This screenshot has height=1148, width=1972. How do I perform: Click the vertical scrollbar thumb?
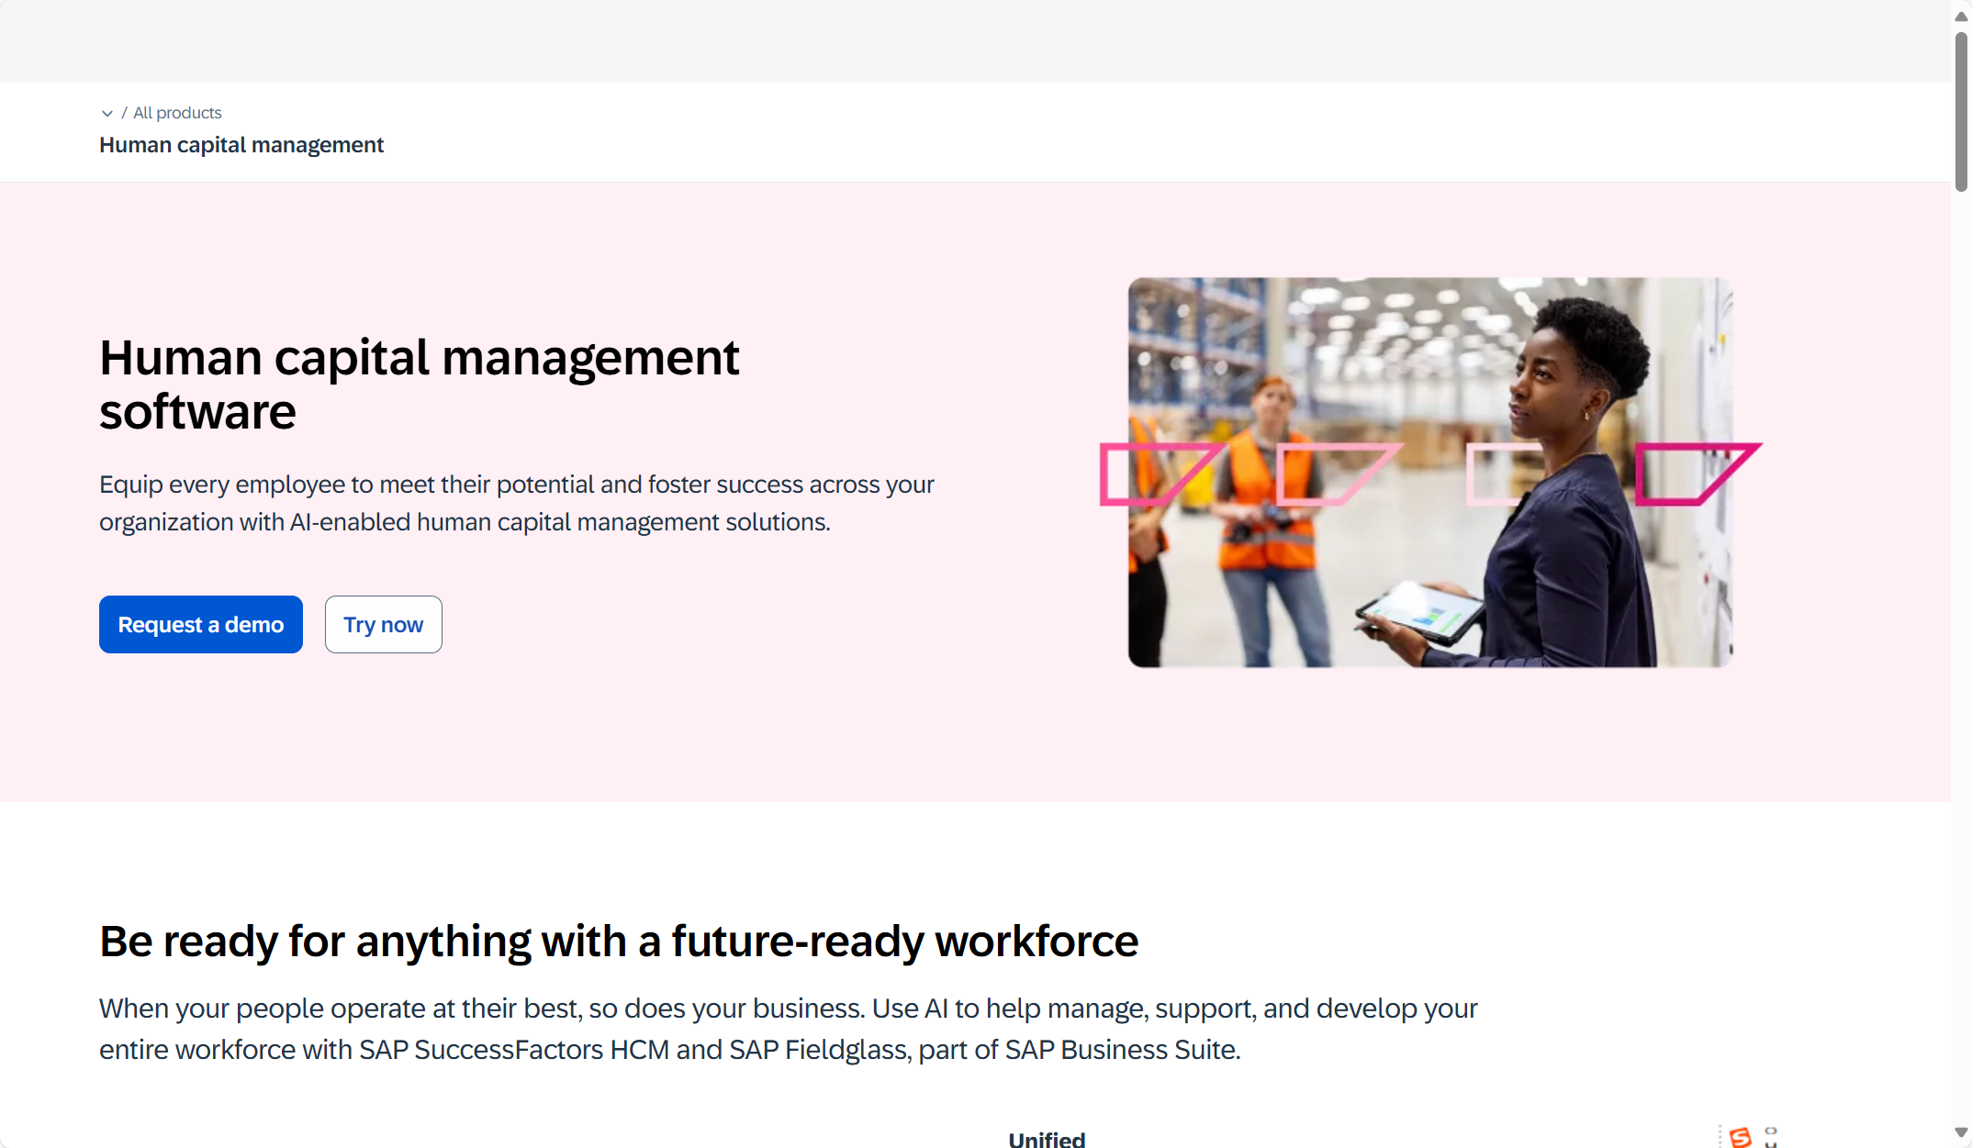(1961, 110)
